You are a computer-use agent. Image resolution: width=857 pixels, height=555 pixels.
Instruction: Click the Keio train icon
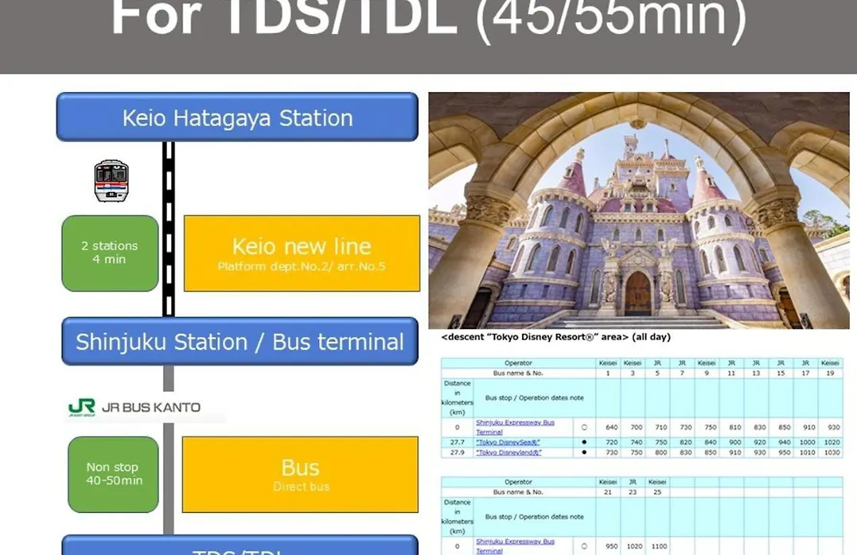pyautogui.click(x=112, y=181)
